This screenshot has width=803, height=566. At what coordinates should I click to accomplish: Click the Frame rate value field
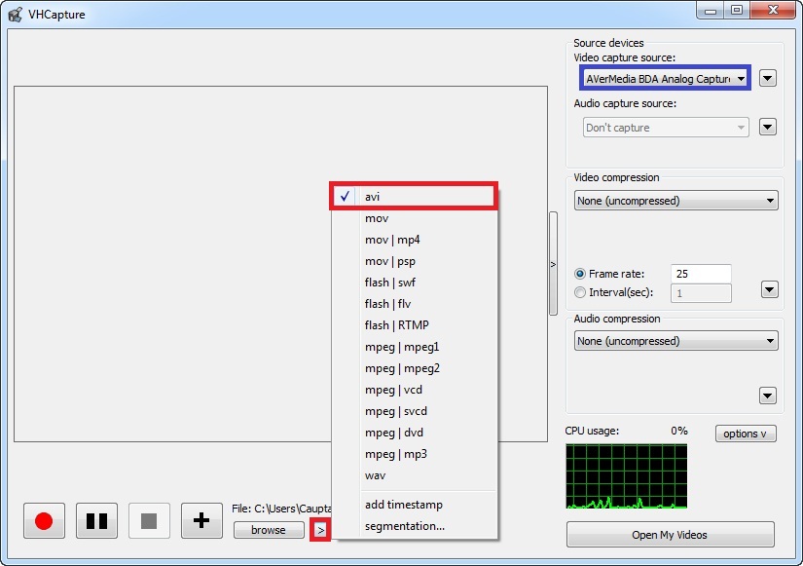click(x=701, y=274)
